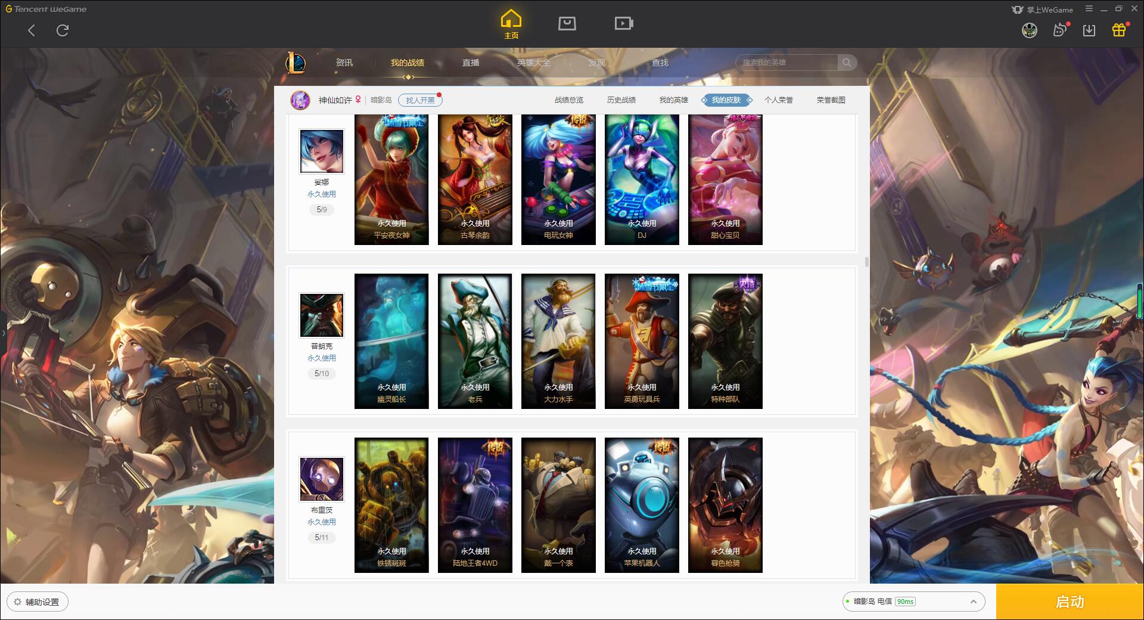Open the 特种部队 skin card

tap(725, 341)
